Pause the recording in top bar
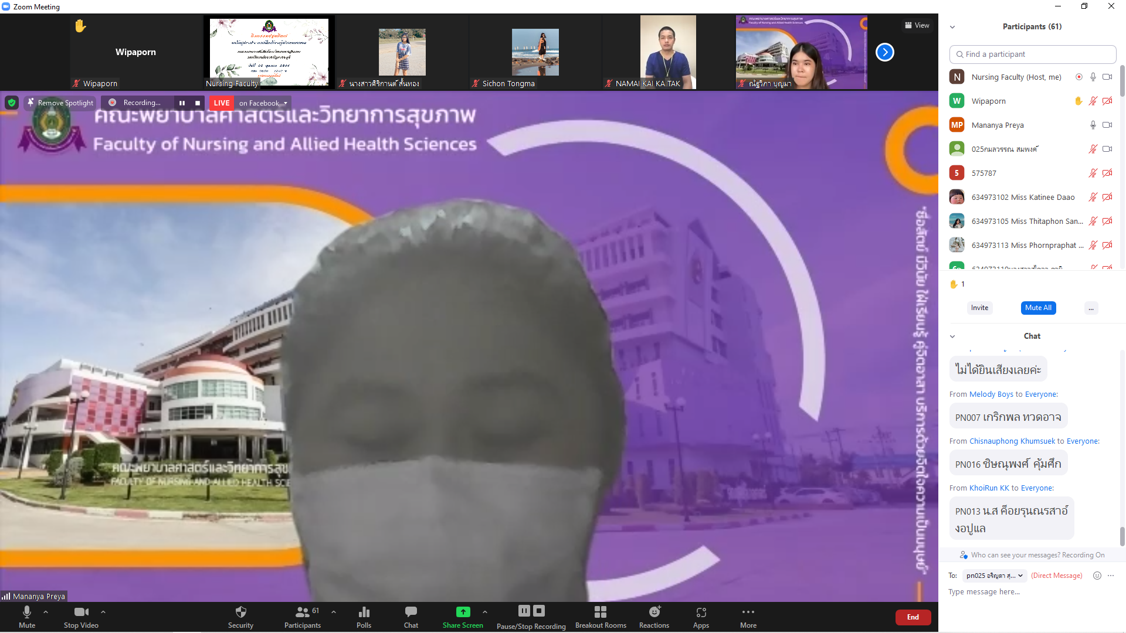Viewport: 1126px width, 633px height. tap(182, 103)
